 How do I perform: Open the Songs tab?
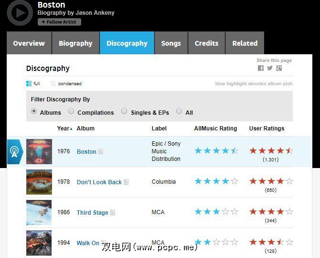(x=171, y=43)
